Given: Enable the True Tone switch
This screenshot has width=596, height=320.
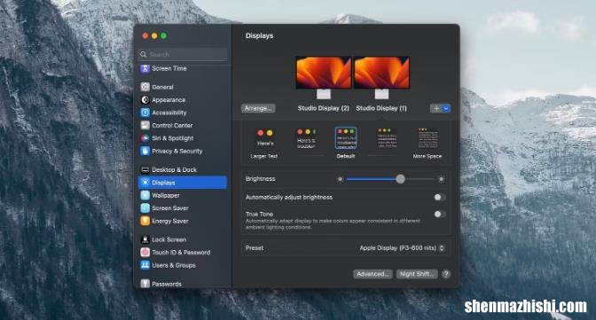Looking at the screenshot, I should click(440, 215).
